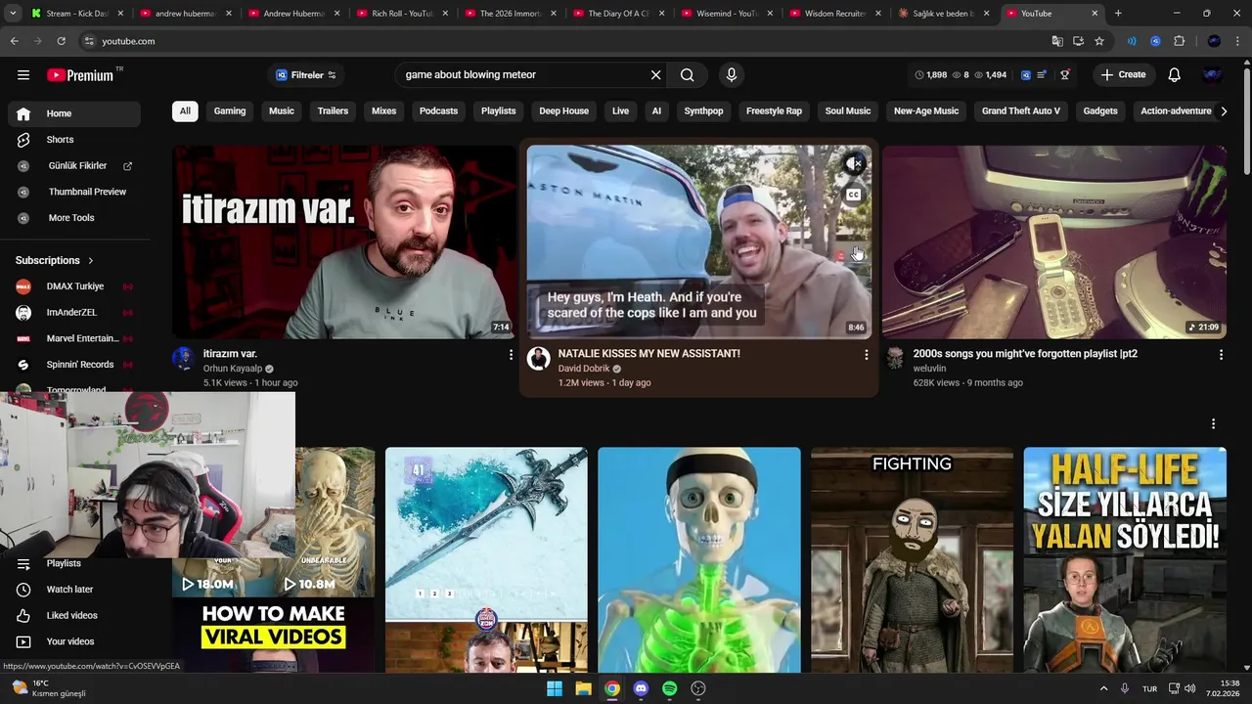Screen dimensions: 1252x704
Task: Select the All filter chip
Action: [x=185, y=111]
